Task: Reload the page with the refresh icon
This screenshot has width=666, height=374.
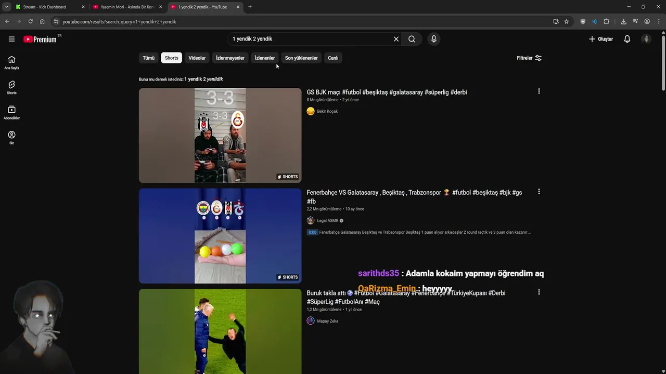Action: pos(30,21)
